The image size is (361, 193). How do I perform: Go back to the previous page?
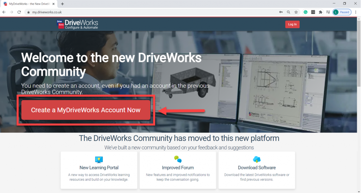click(4, 12)
